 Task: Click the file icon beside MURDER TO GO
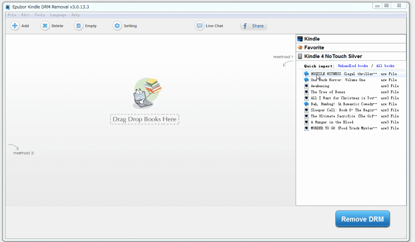coord(306,128)
